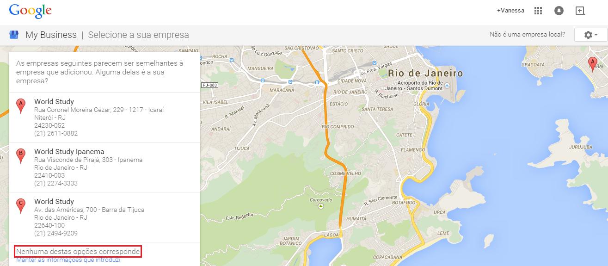This screenshot has height=266, width=608.
Task: Open the notifications bell
Action: pyautogui.click(x=559, y=11)
